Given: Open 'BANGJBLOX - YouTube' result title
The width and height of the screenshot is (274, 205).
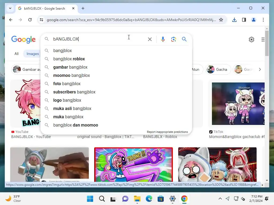Looking at the screenshot, I should point(31,137).
